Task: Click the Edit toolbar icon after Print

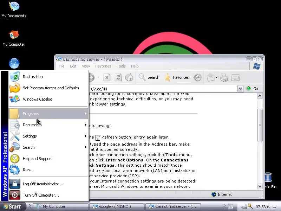Action: point(235,78)
